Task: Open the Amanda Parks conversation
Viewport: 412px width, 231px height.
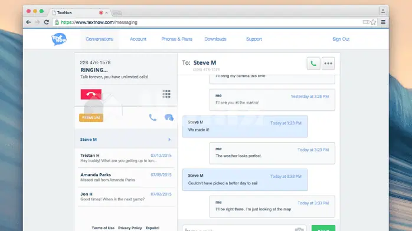Action: (x=126, y=177)
